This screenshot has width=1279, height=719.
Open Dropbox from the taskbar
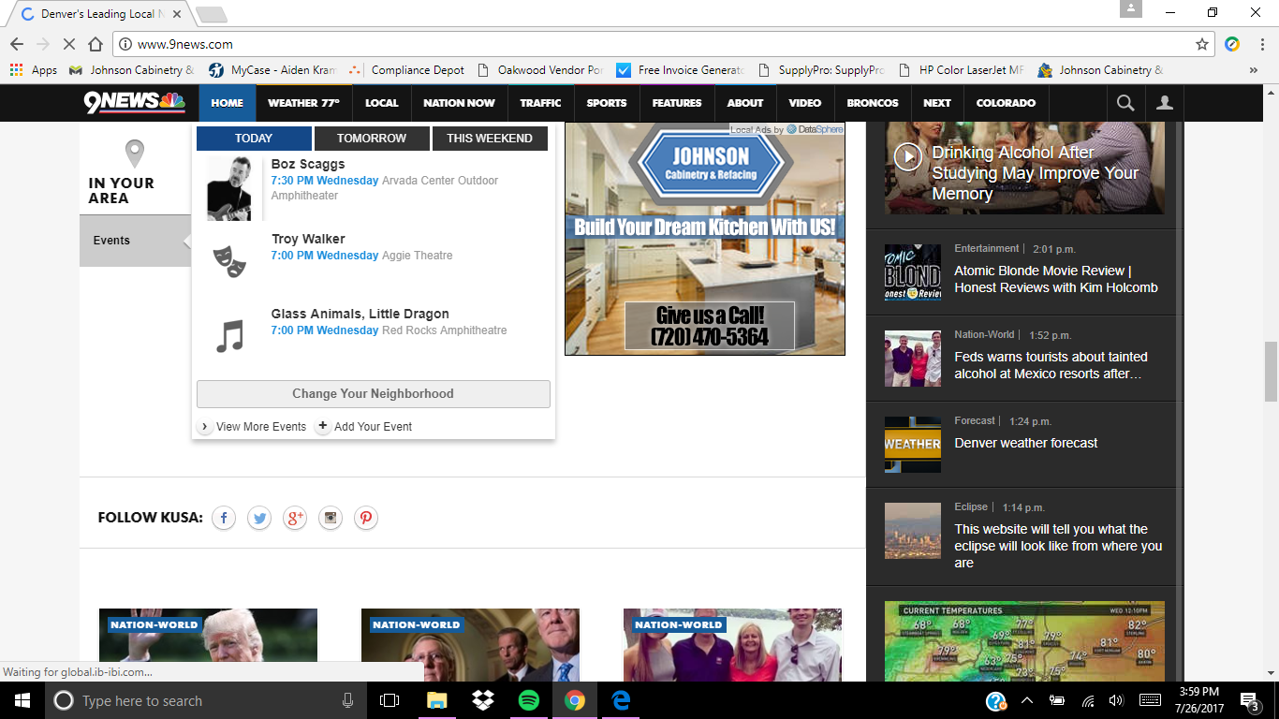coord(483,700)
